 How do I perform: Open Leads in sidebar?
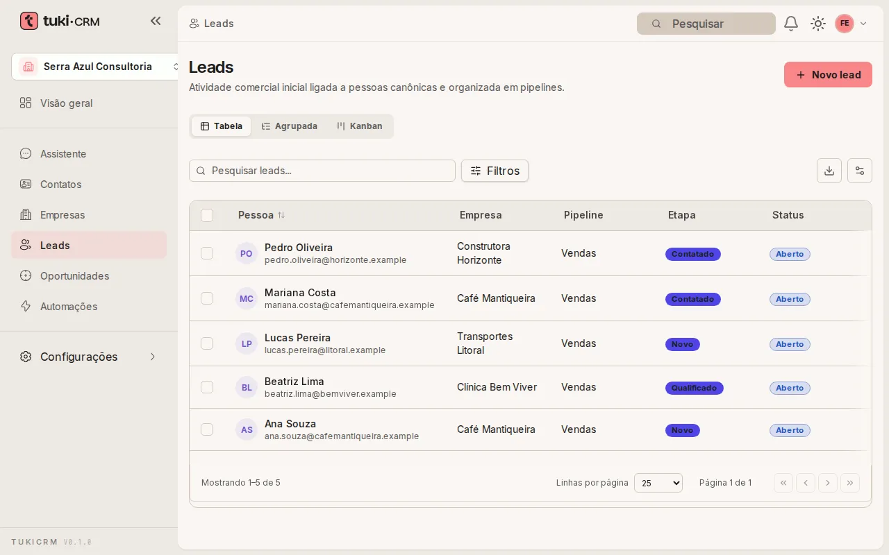[89, 245]
